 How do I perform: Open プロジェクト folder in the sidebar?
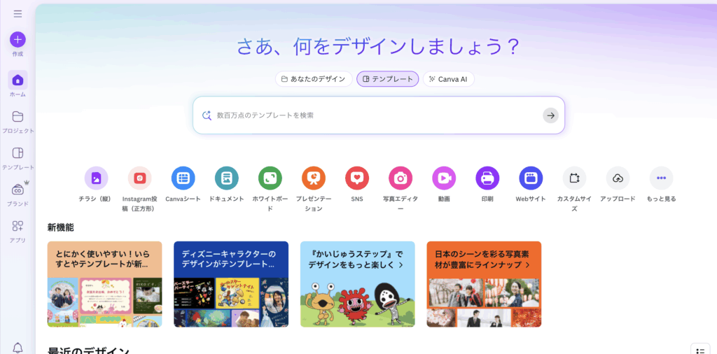pos(18,117)
